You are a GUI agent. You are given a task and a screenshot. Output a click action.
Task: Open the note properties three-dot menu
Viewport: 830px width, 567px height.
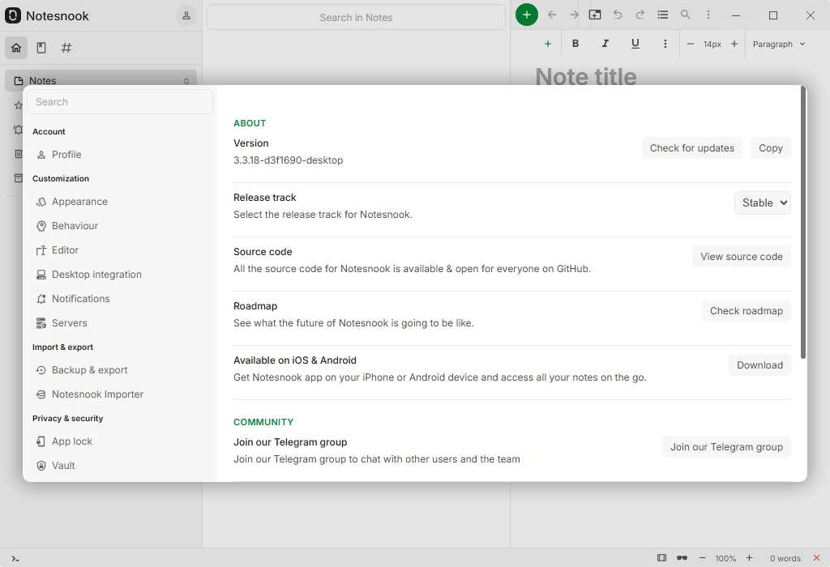tap(708, 15)
